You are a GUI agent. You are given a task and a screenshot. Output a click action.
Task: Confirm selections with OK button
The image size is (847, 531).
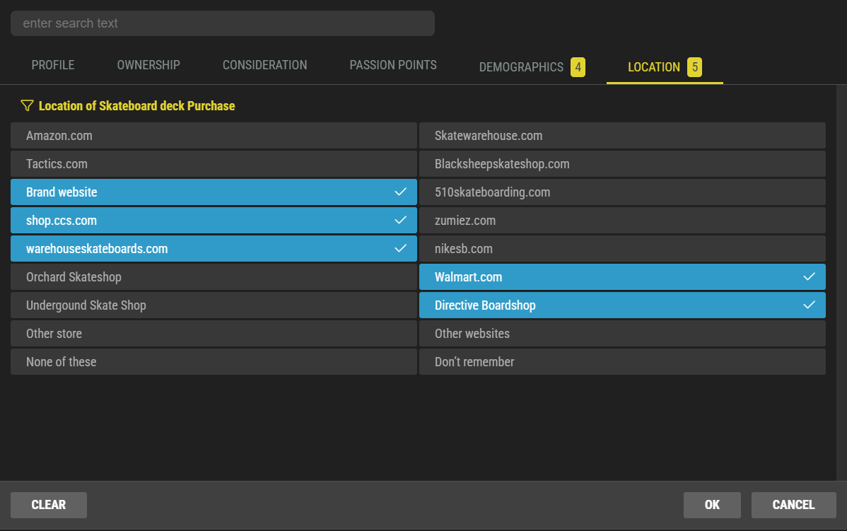click(712, 505)
